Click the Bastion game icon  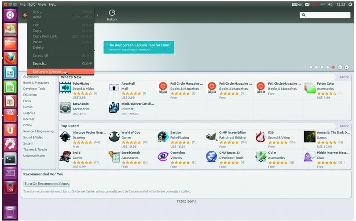pos(163,137)
